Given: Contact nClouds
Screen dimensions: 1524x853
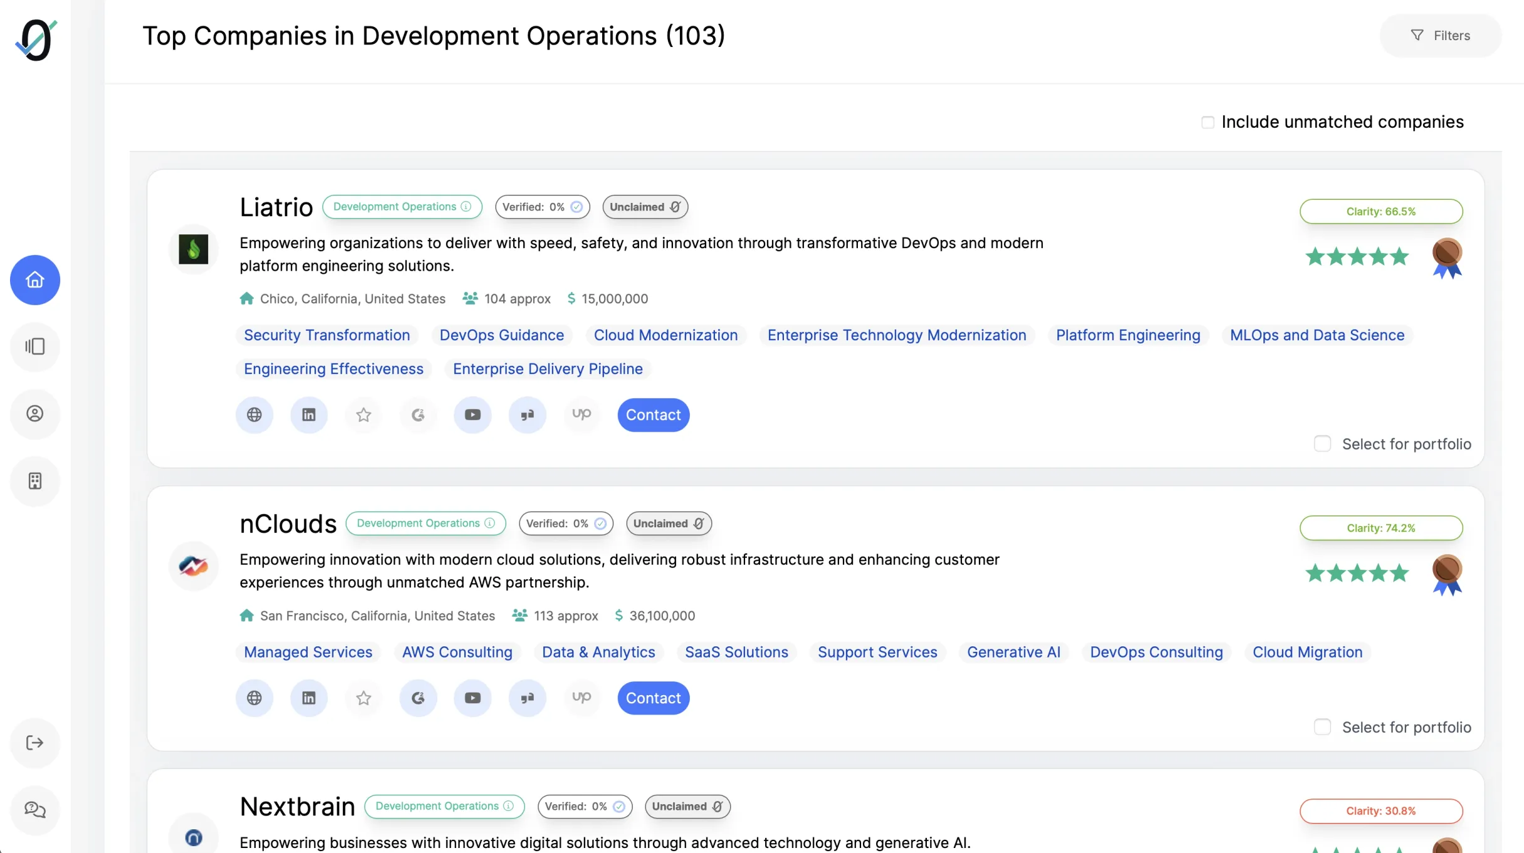Looking at the screenshot, I should tap(653, 698).
